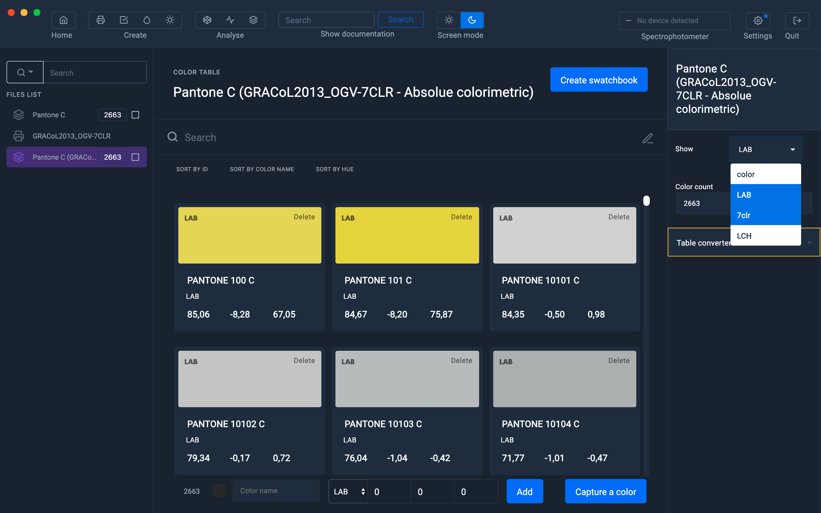Open the Show LAB dropdown
This screenshot has width=821, height=513.
[x=766, y=149]
